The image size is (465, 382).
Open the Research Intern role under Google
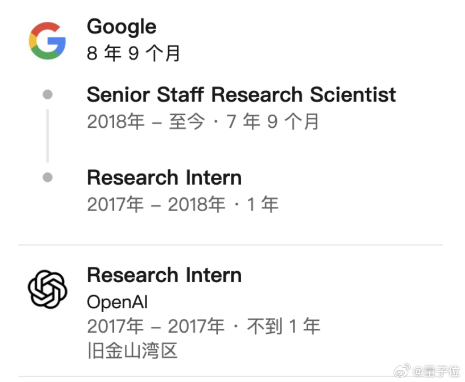click(164, 177)
